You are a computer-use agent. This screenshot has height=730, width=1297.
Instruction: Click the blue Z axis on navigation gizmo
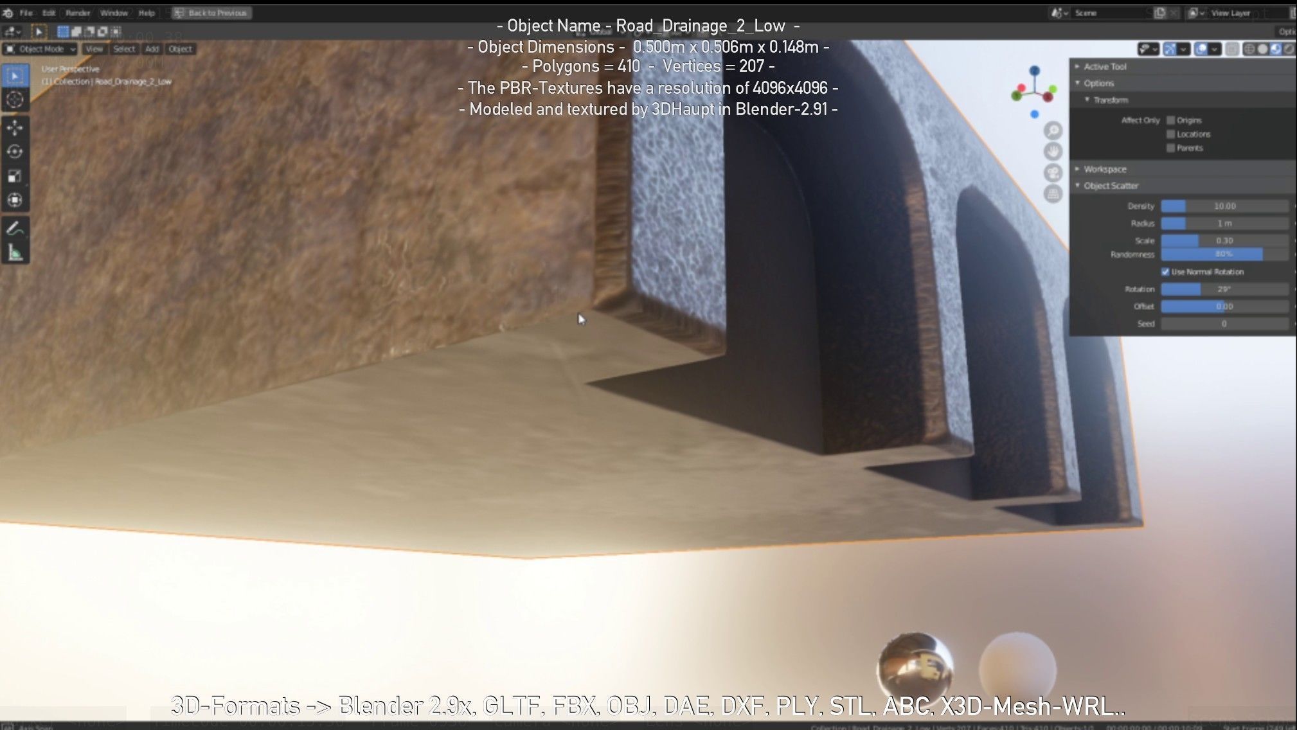(1034, 70)
